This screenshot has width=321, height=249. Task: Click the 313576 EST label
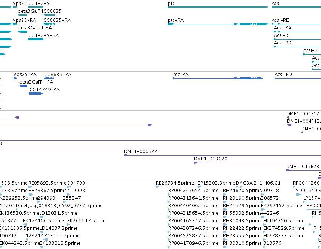pyautogui.click(x=272, y=243)
